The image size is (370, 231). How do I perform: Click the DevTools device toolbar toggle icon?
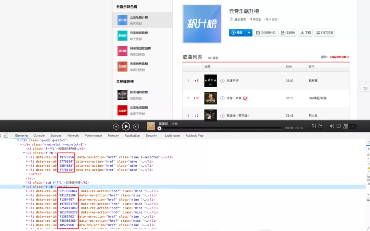(6, 136)
